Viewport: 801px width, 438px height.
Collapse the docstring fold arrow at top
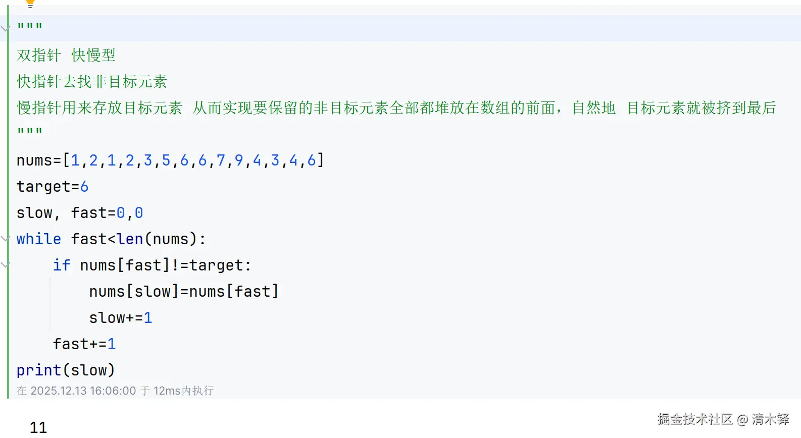[5, 29]
